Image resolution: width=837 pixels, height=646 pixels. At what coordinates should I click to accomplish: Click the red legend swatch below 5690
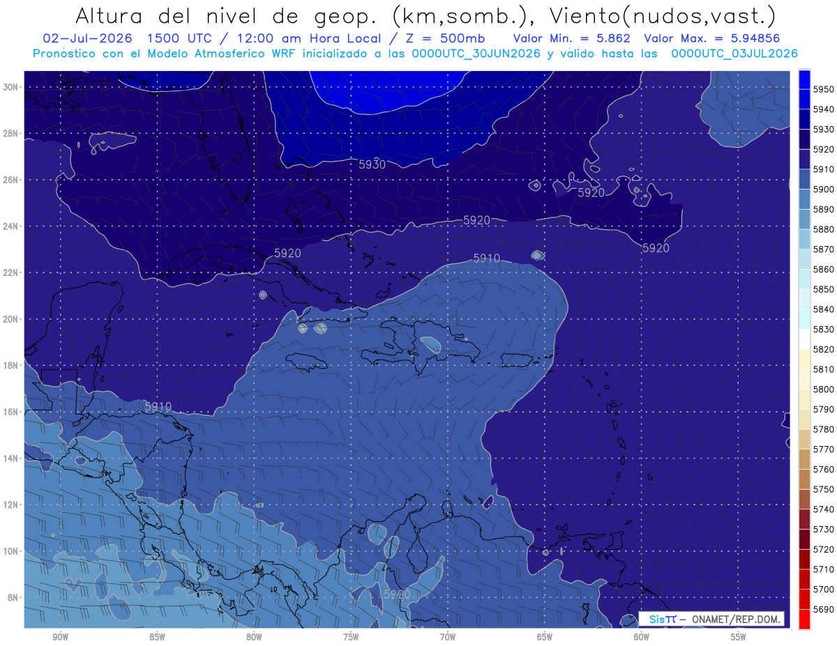804,618
